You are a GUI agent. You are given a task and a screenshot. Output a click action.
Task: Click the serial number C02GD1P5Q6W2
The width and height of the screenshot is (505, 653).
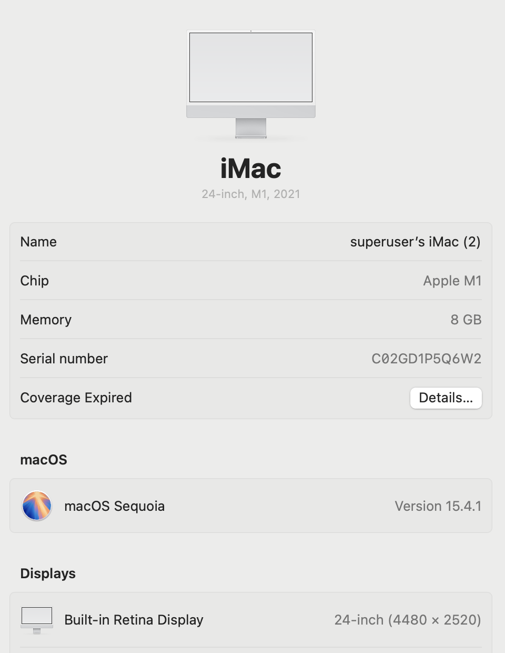tap(427, 359)
